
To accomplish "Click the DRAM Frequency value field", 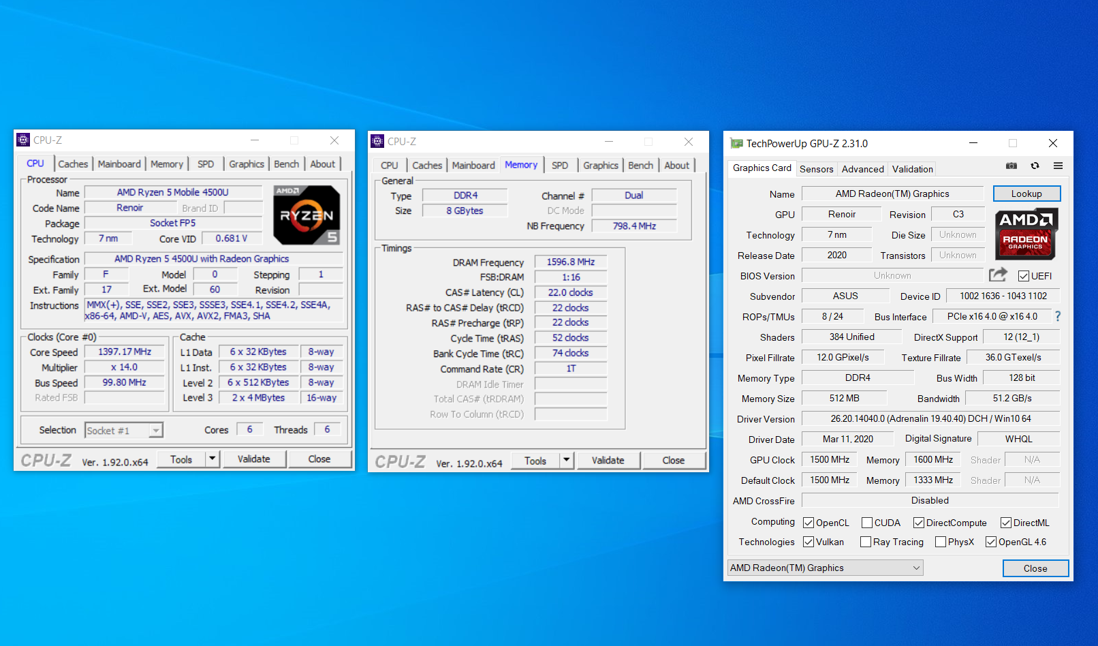I will pyautogui.click(x=571, y=262).
